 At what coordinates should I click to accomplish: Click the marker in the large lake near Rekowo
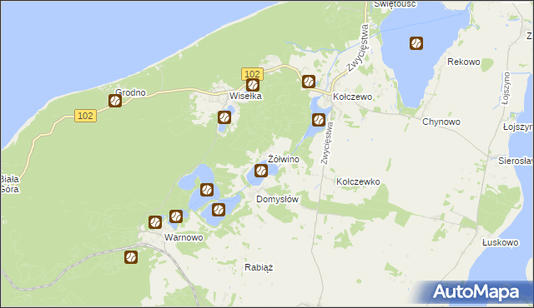[x=416, y=43]
